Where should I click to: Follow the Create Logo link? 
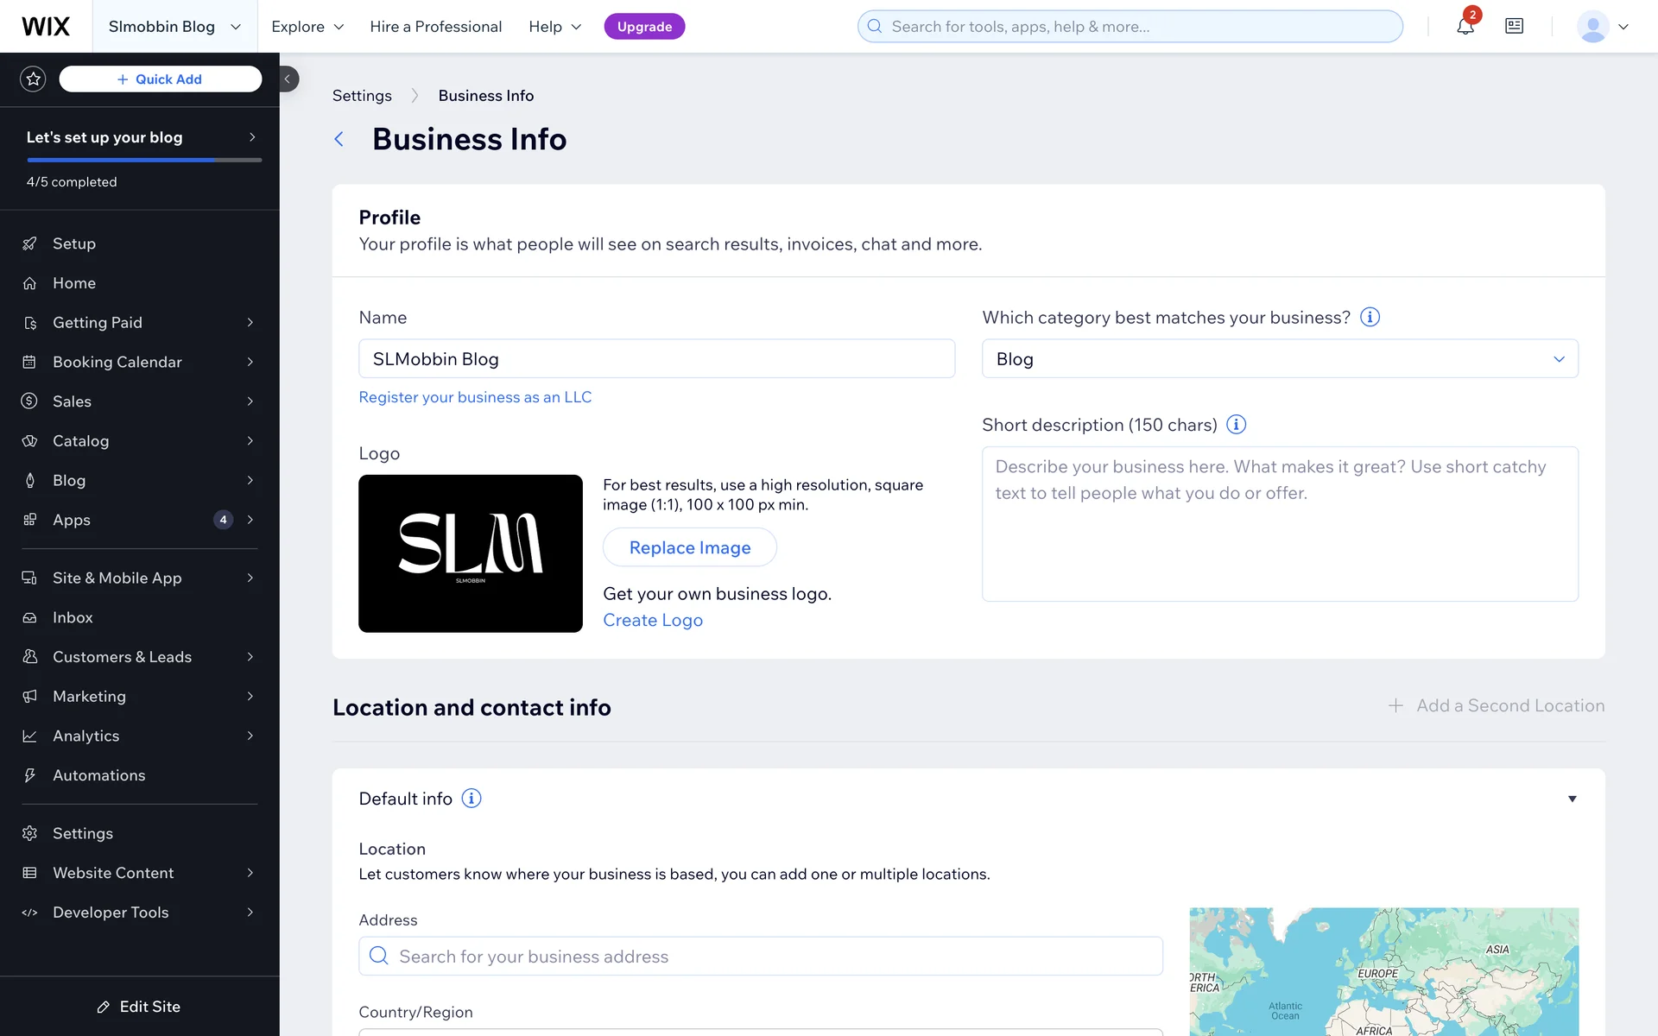point(653,621)
